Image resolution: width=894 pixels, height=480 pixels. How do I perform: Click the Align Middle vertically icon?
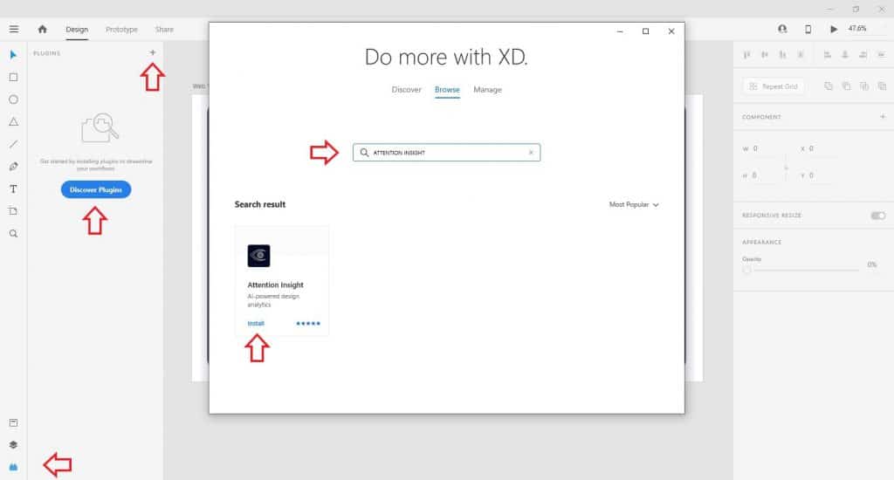click(765, 55)
